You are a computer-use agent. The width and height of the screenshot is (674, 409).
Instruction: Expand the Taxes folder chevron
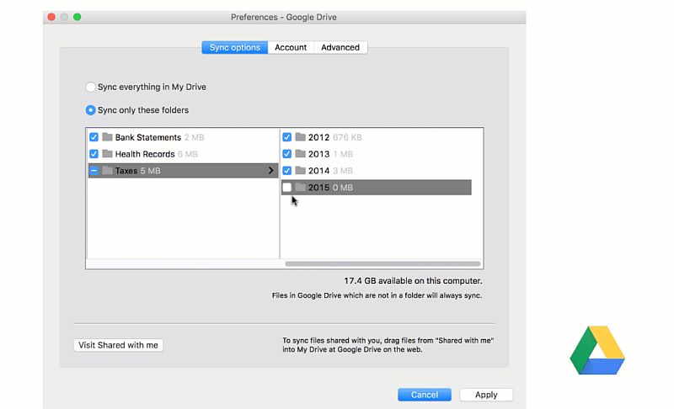(x=270, y=170)
